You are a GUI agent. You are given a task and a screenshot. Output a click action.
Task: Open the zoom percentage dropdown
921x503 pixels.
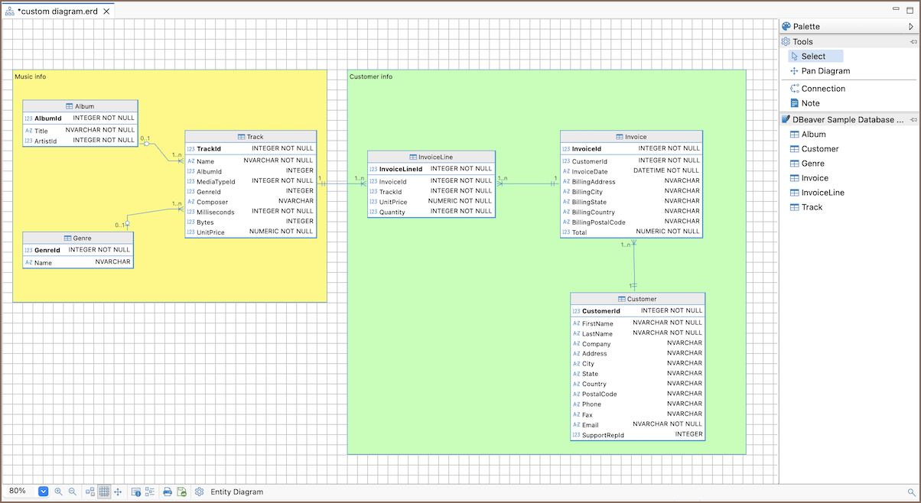44,492
